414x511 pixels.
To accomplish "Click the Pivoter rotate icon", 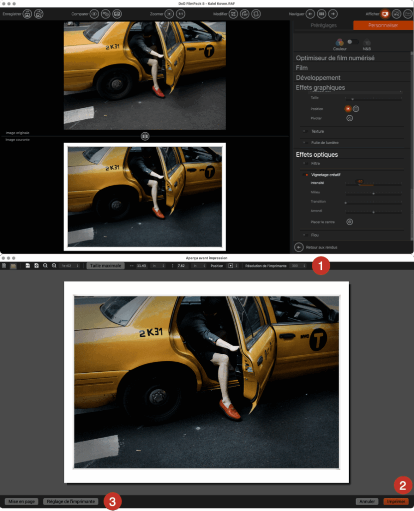I will 349,118.
